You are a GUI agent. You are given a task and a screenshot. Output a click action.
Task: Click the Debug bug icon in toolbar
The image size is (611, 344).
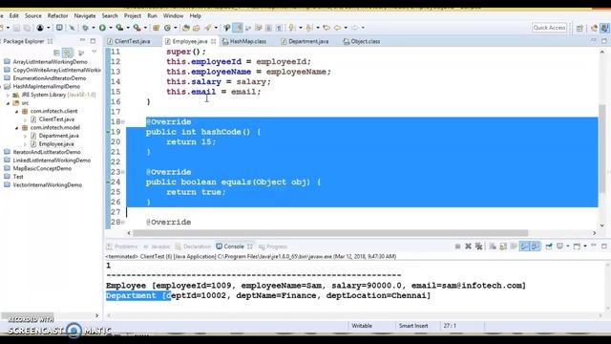(x=85, y=28)
